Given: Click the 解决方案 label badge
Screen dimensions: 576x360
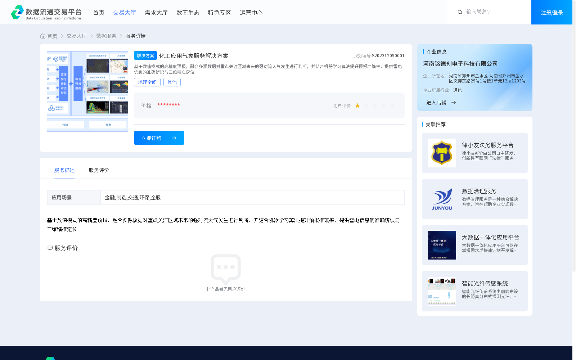Looking at the screenshot, I should (145, 55).
